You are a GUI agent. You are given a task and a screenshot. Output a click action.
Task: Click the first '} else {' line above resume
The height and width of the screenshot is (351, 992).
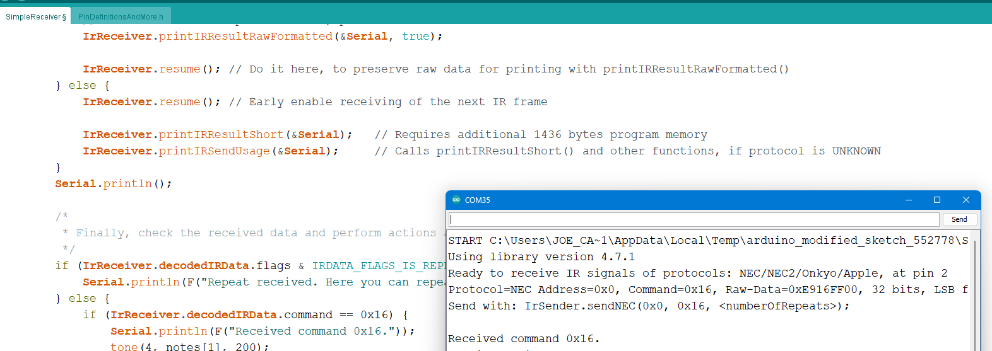pos(82,85)
